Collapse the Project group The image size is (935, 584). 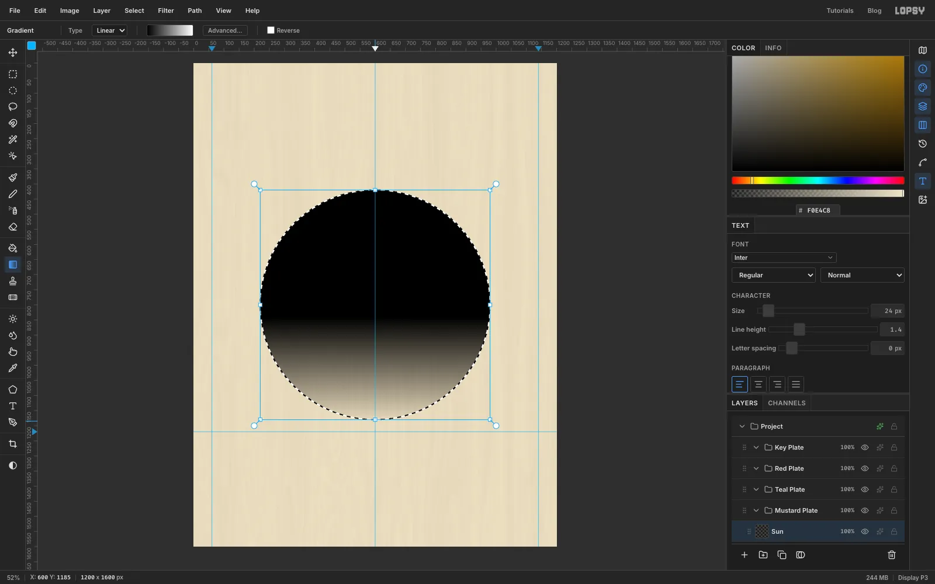tap(742, 426)
